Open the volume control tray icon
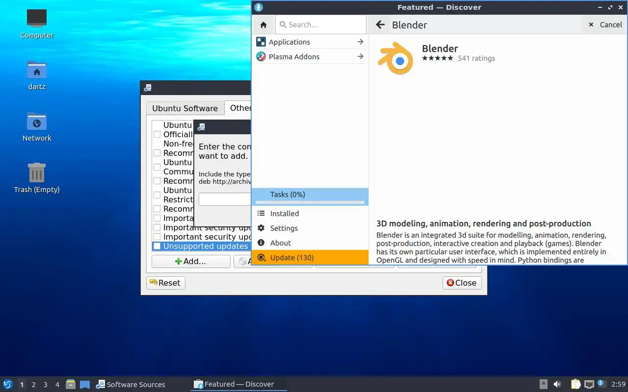The width and height of the screenshot is (628, 392). point(557,385)
